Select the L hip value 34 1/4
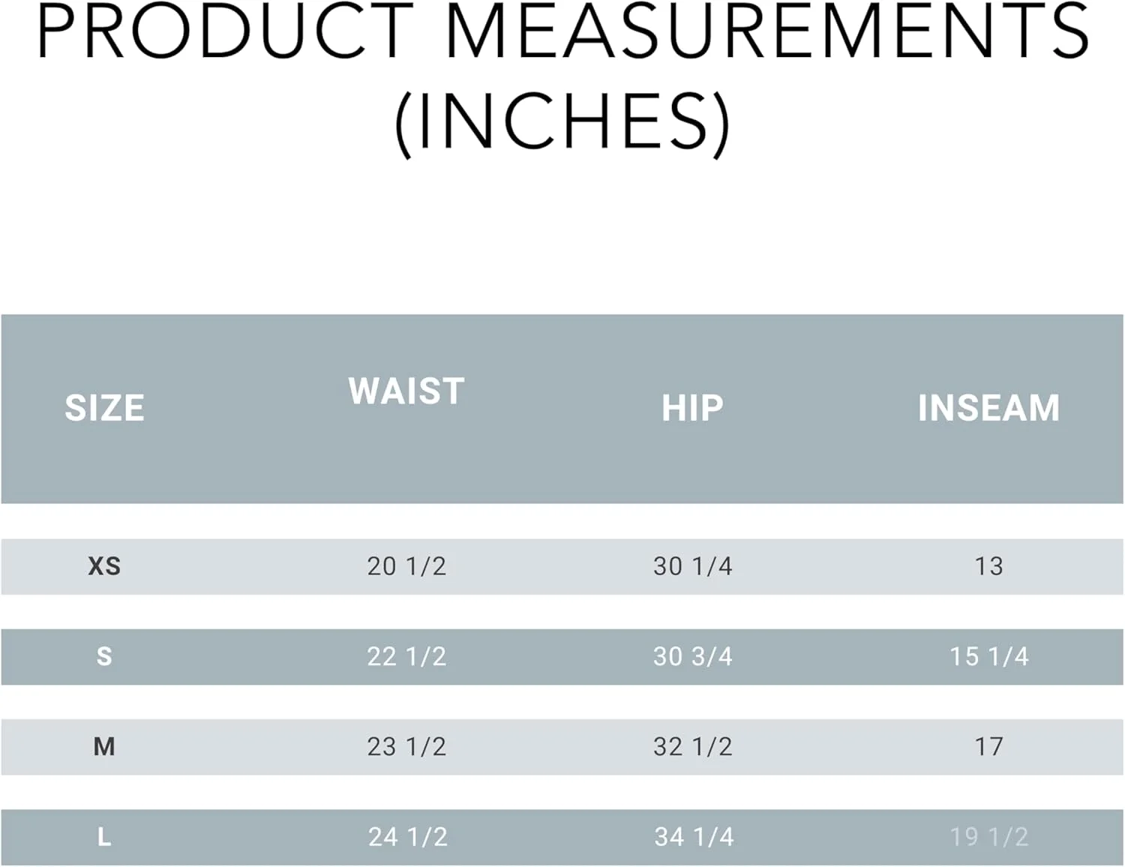This screenshot has width=1125, height=867. coord(694,836)
